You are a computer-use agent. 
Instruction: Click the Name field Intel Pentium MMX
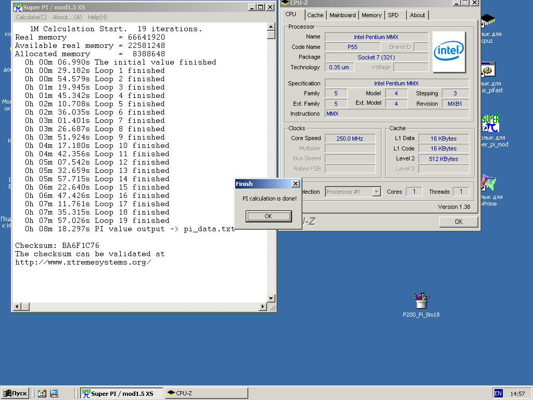[376, 37]
